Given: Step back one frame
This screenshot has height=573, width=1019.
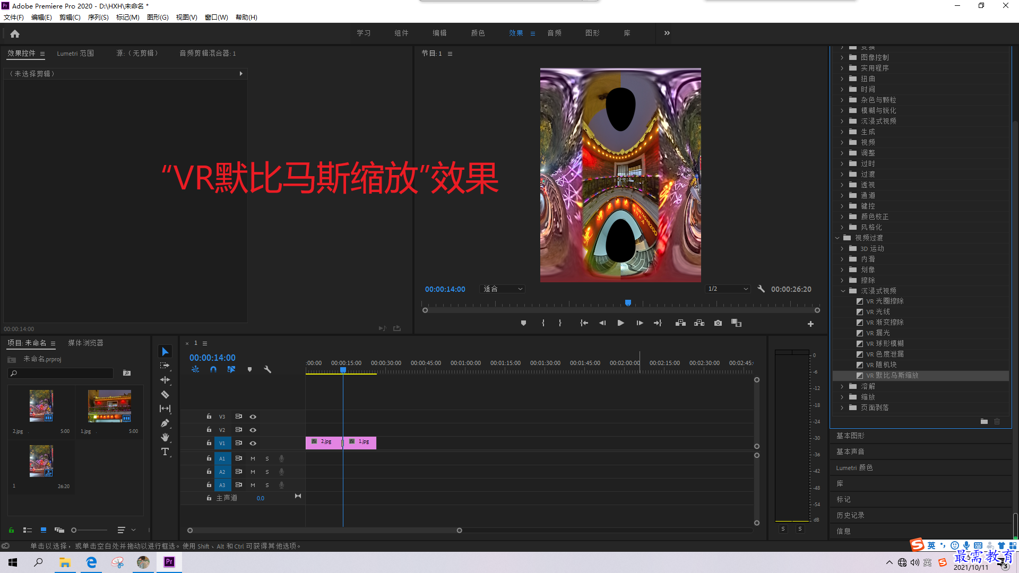Looking at the screenshot, I should (602, 323).
